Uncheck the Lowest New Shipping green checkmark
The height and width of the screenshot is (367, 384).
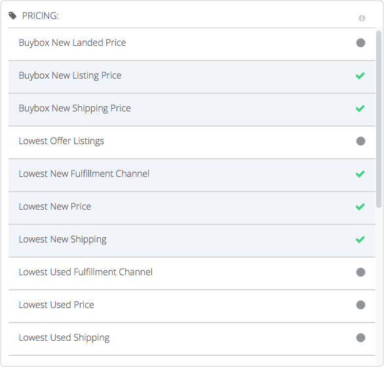pyautogui.click(x=360, y=239)
